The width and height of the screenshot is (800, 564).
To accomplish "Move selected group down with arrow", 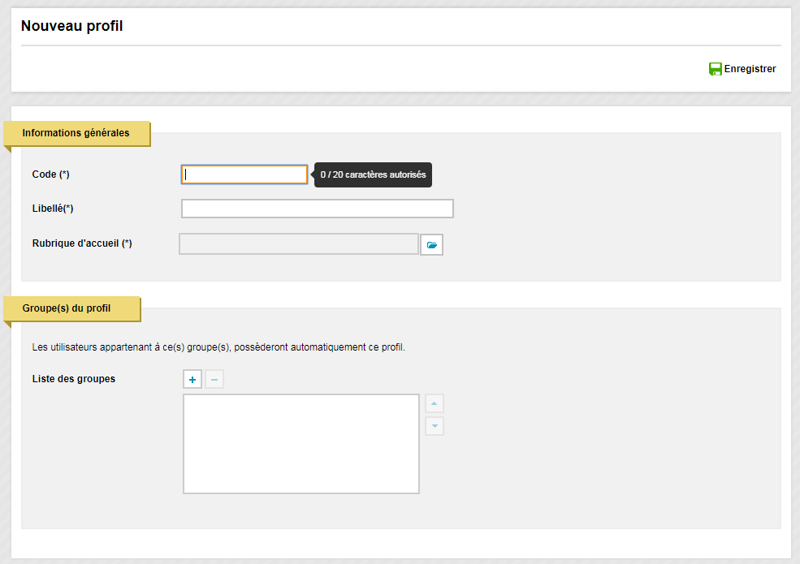I will [x=435, y=426].
